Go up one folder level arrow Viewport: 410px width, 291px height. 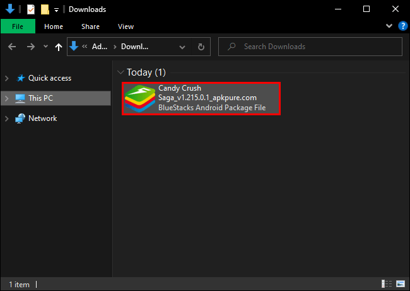click(x=59, y=47)
